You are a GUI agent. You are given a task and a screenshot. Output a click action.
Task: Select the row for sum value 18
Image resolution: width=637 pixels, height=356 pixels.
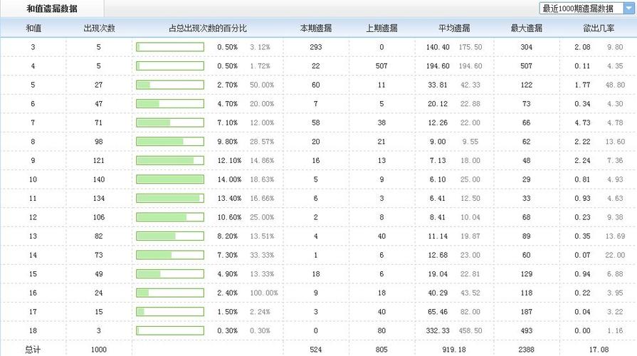[x=319, y=330]
